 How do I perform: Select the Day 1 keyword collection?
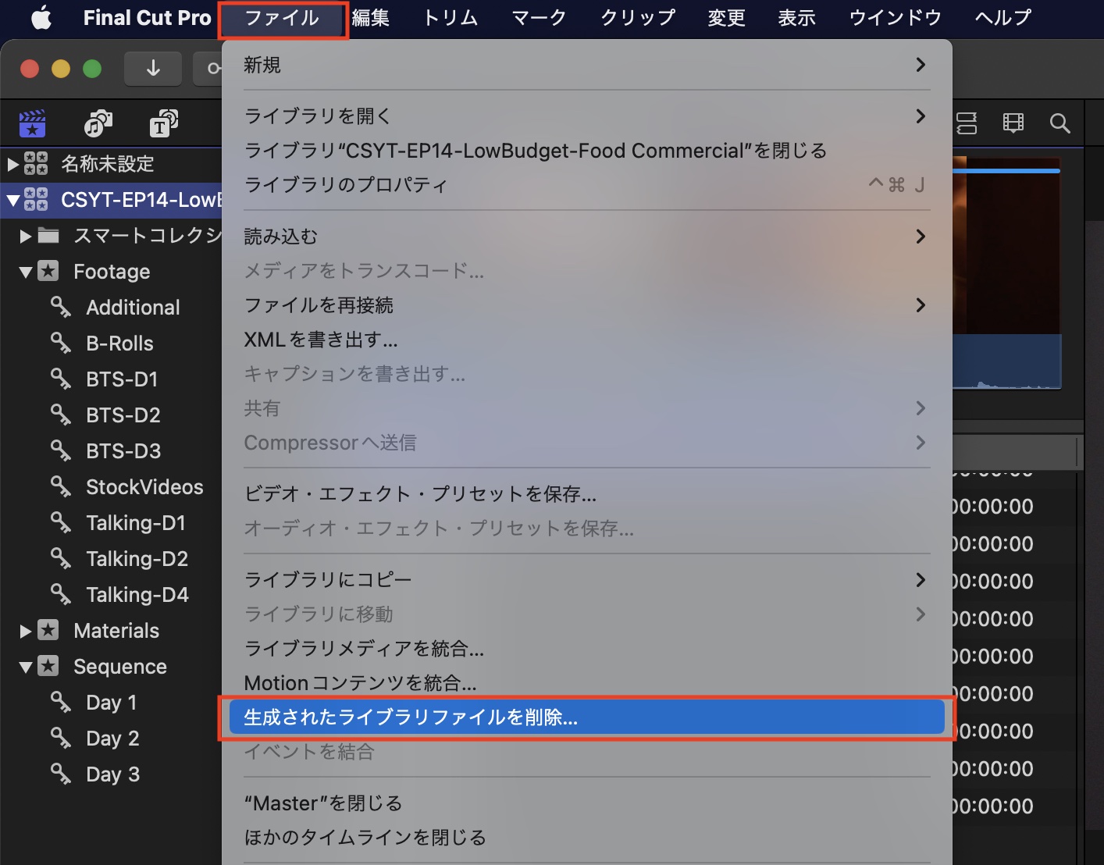click(111, 703)
